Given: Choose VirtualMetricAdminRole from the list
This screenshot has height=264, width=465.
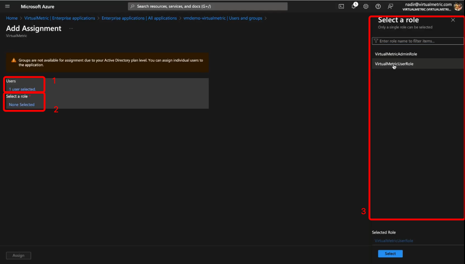Looking at the screenshot, I should 418,54.
